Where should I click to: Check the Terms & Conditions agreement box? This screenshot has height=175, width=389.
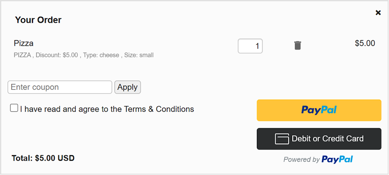pos(14,108)
